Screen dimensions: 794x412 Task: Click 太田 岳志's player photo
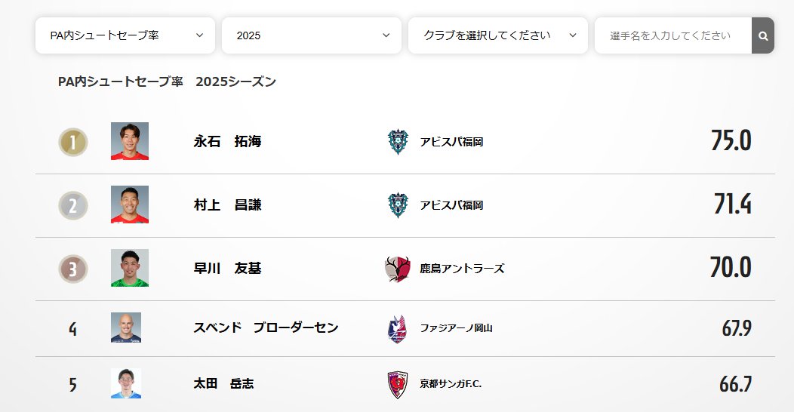click(x=126, y=383)
